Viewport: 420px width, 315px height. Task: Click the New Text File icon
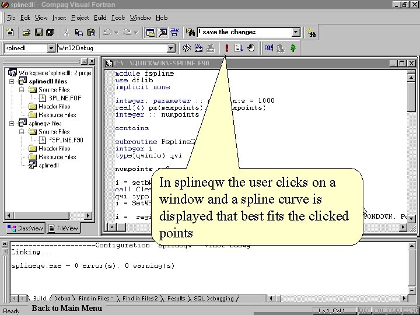coord(10,33)
